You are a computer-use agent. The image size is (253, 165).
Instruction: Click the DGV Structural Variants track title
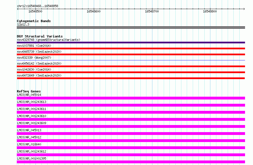pos(40,36)
